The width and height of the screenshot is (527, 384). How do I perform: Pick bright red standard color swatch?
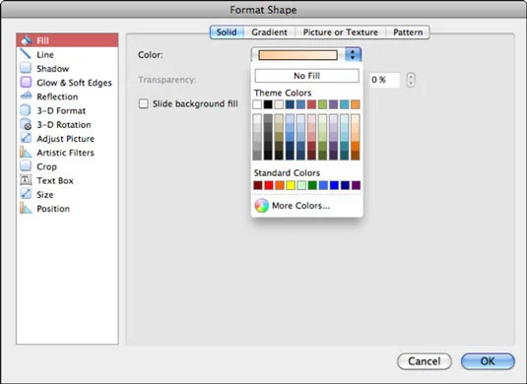pyautogui.click(x=269, y=185)
